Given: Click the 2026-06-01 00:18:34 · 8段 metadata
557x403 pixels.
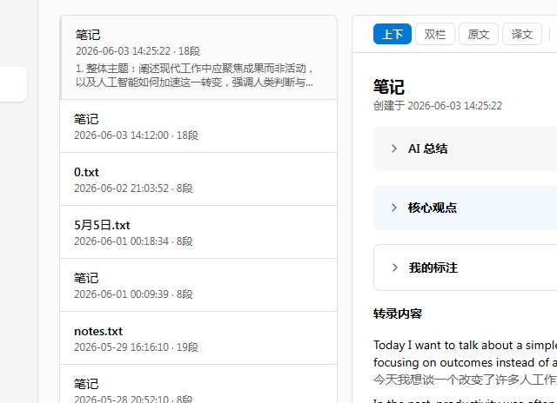Looking at the screenshot, I should point(133,241).
